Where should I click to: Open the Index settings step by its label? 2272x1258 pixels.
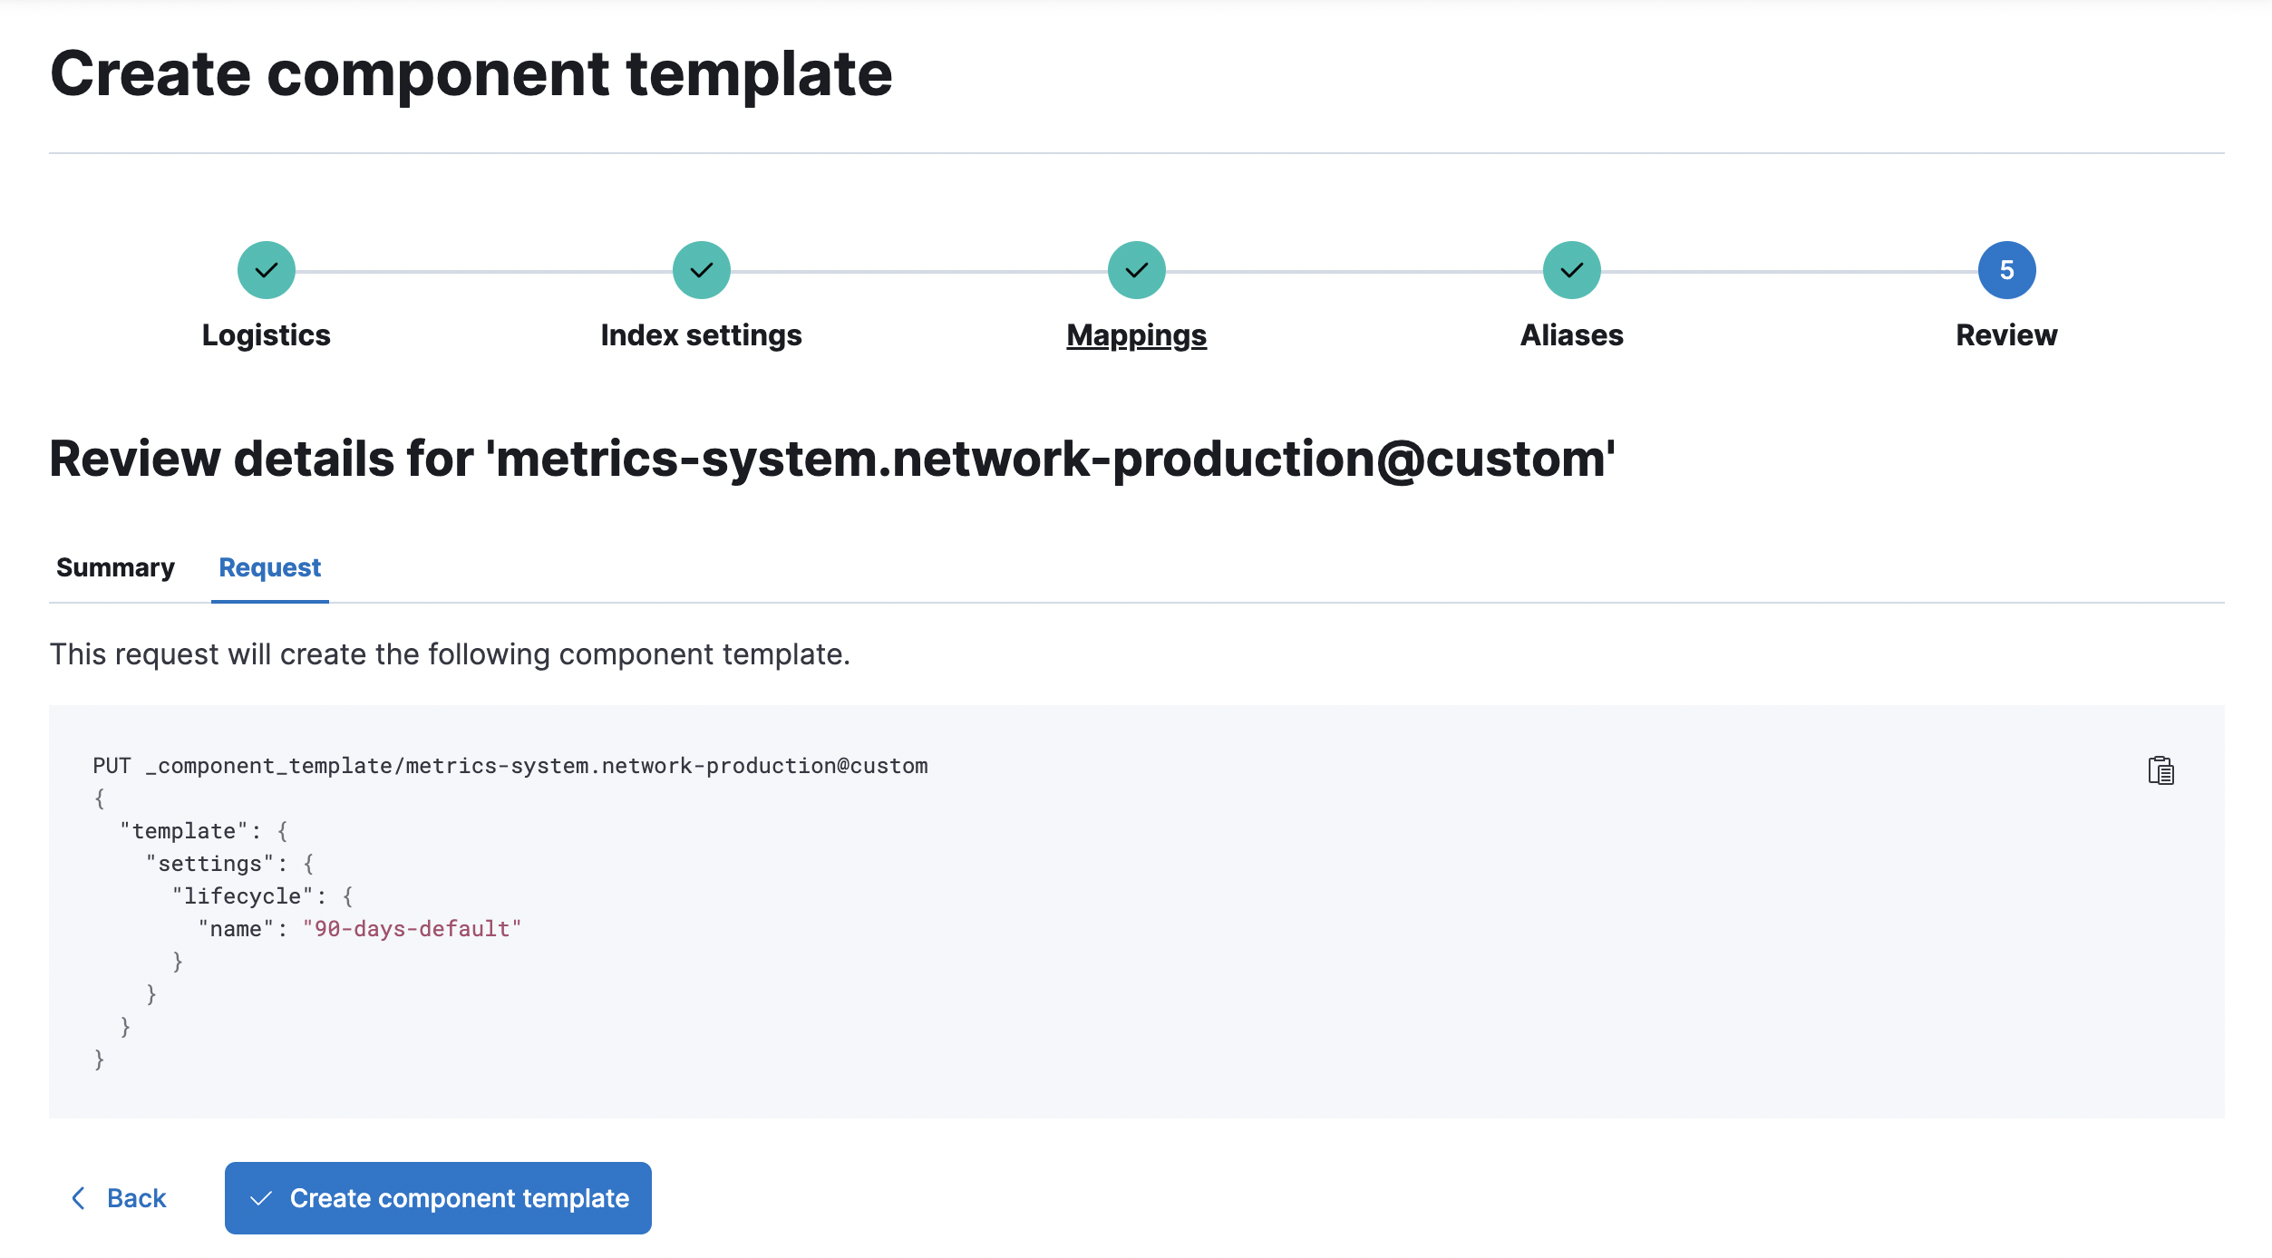point(701,334)
